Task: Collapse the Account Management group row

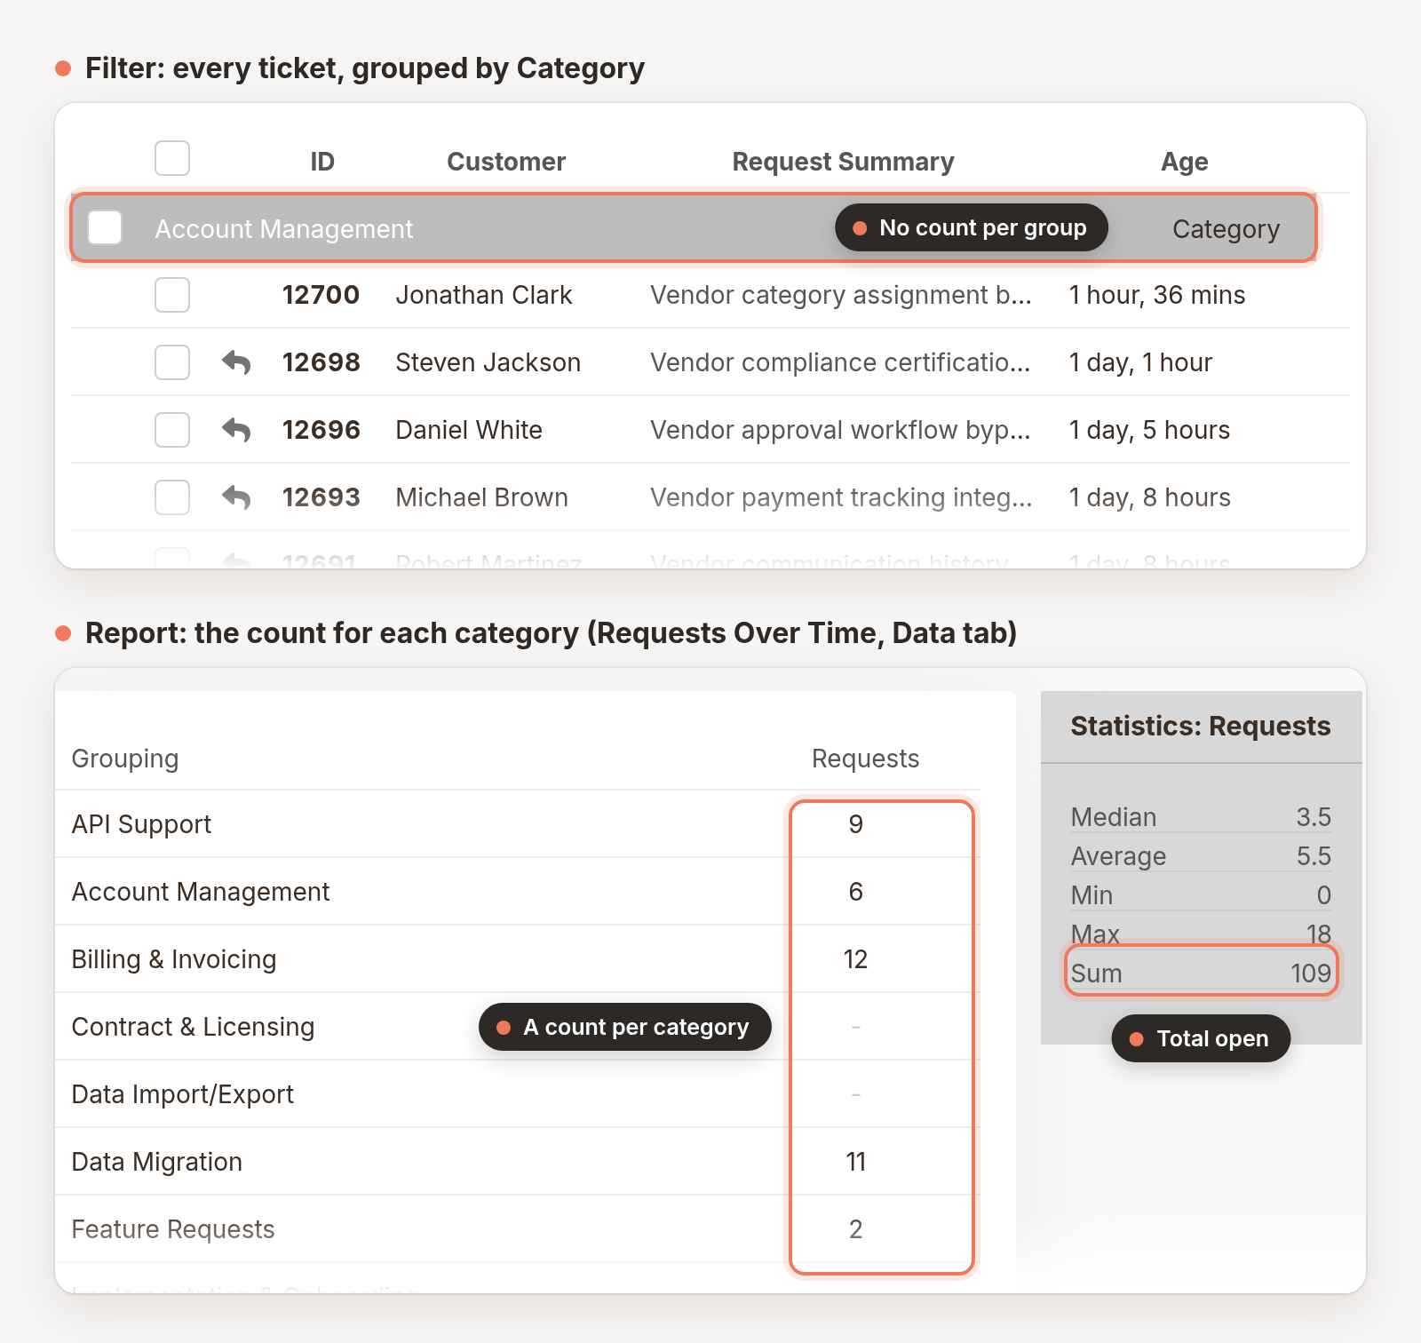Action: 693,228
